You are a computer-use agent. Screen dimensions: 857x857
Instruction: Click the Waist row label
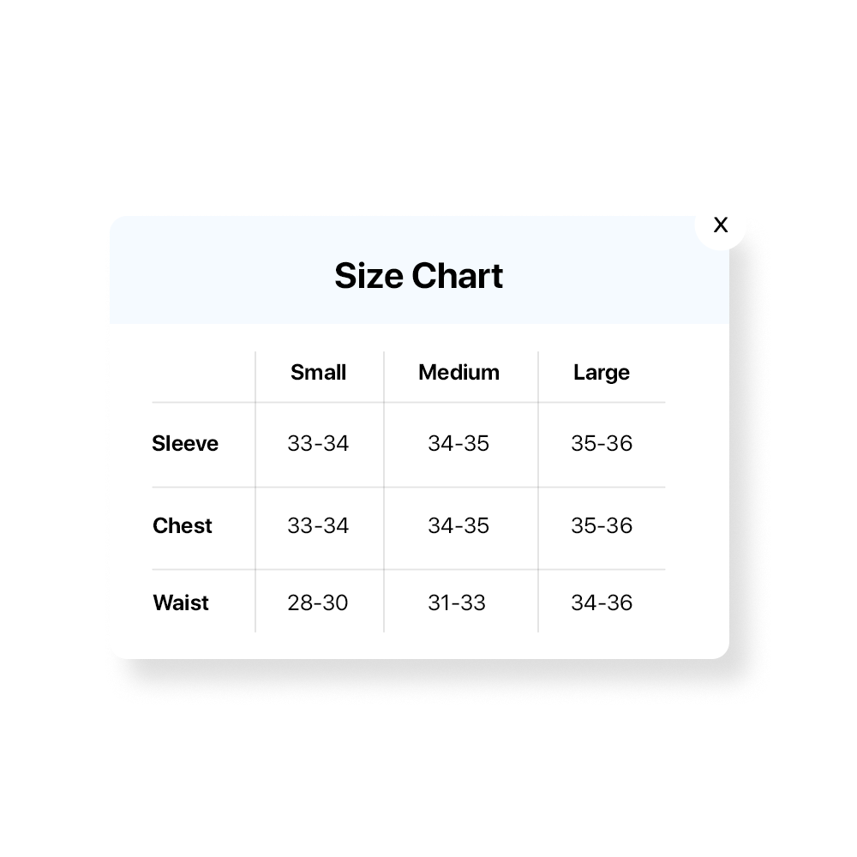pos(181,602)
